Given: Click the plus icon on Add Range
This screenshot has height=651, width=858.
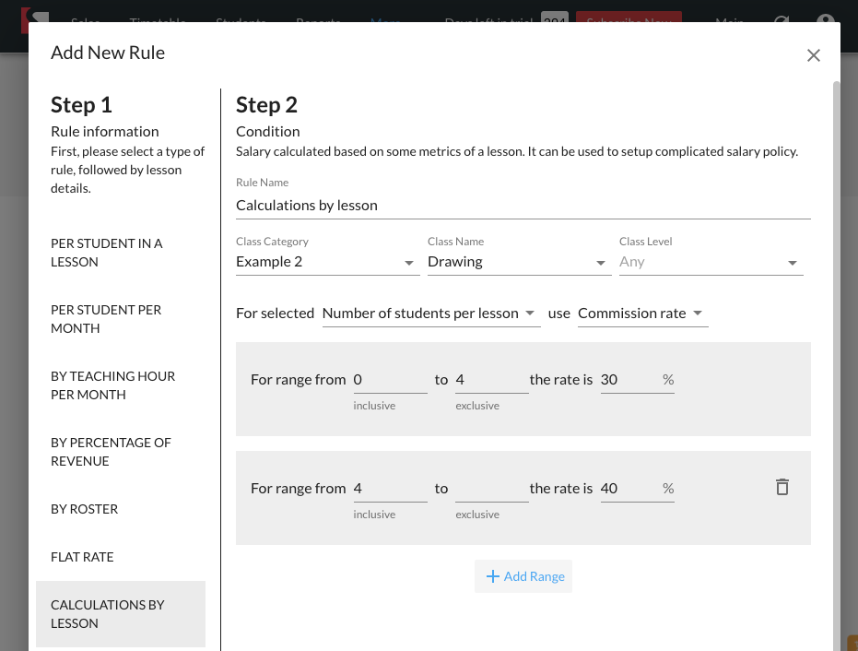Looking at the screenshot, I should [x=492, y=576].
